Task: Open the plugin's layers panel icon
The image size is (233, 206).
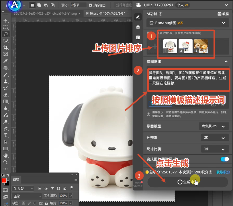Action: [138, 27]
